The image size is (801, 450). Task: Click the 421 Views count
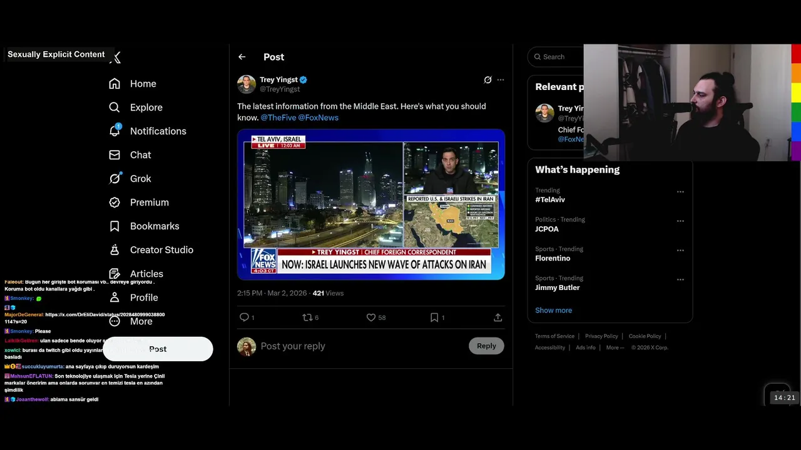(x=328, y=293)
